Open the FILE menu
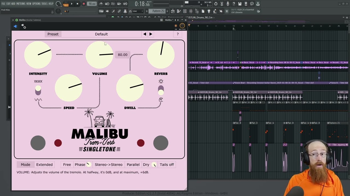This screenshot has width=350, height=196. (x=3, y=4)
